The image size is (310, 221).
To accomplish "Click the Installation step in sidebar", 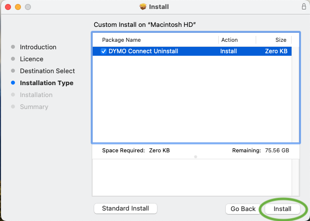I will click(x=36, y=95).
